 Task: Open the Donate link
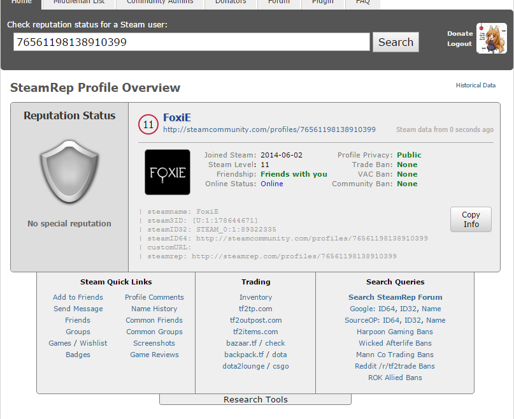click(x=460, y=33)
